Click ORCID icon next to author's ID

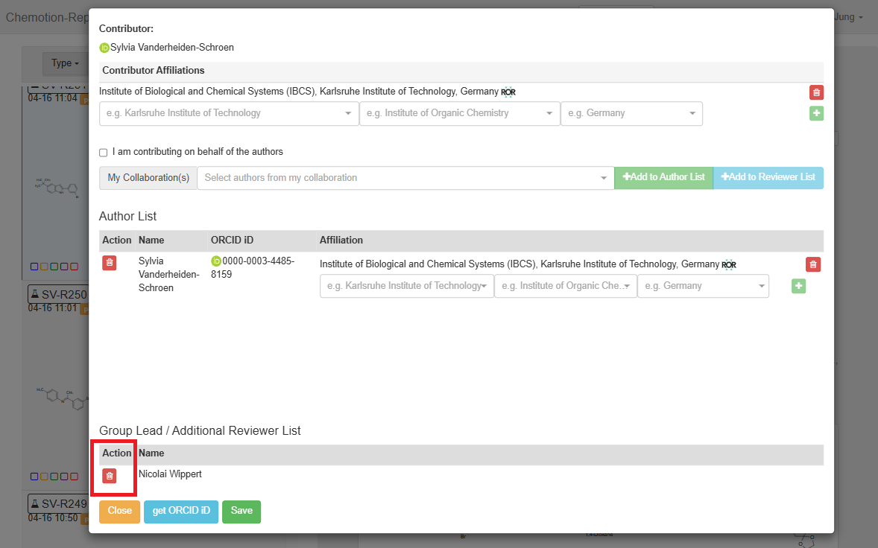click(216, 261)
